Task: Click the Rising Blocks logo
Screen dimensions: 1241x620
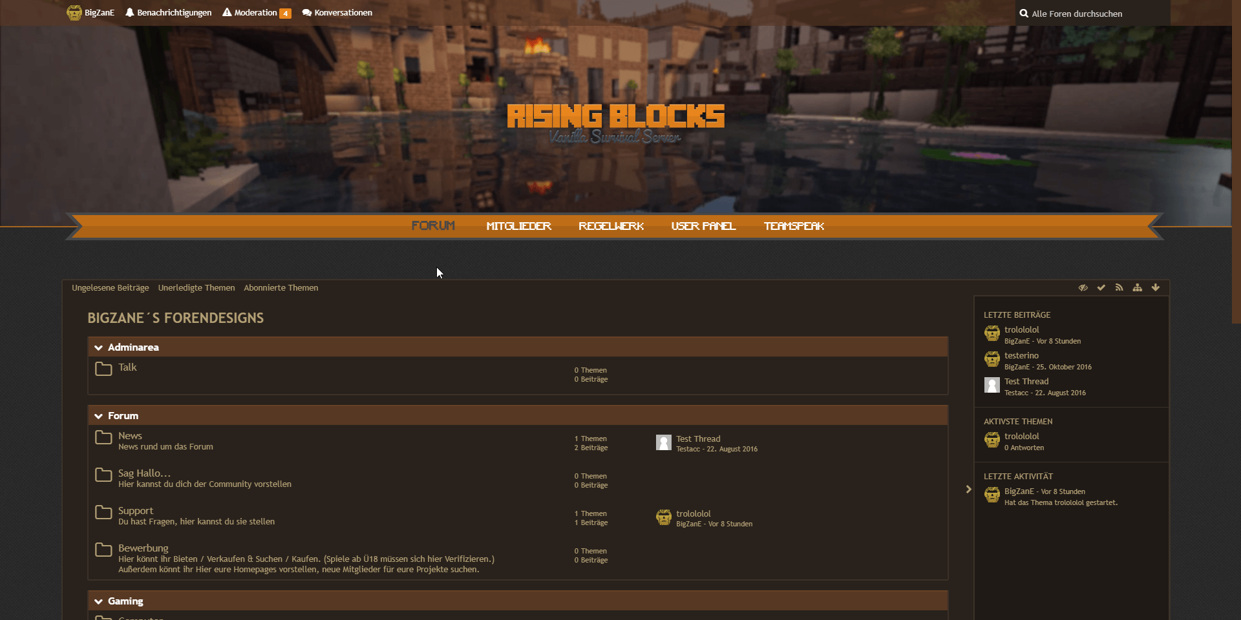Action: (615, 123)
